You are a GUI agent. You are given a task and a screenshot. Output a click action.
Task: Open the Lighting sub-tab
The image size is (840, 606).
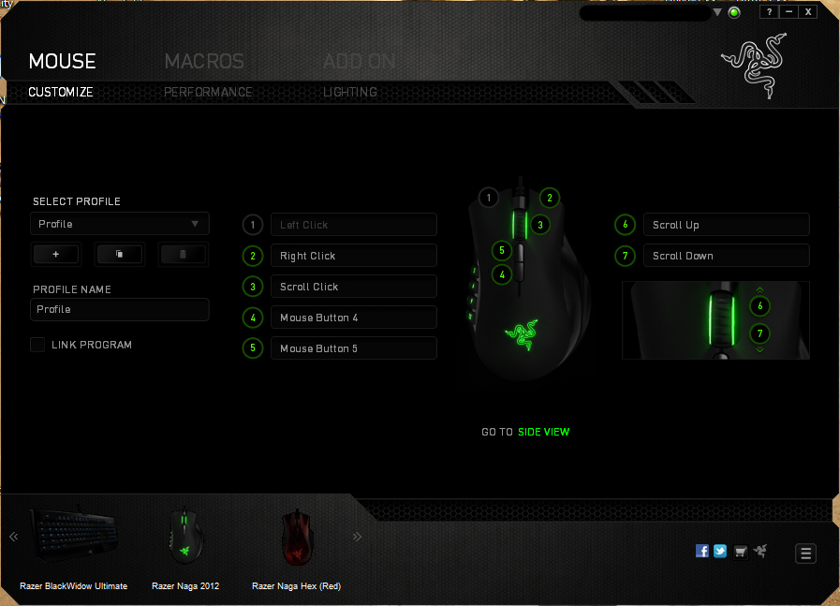tap(350, 92)
